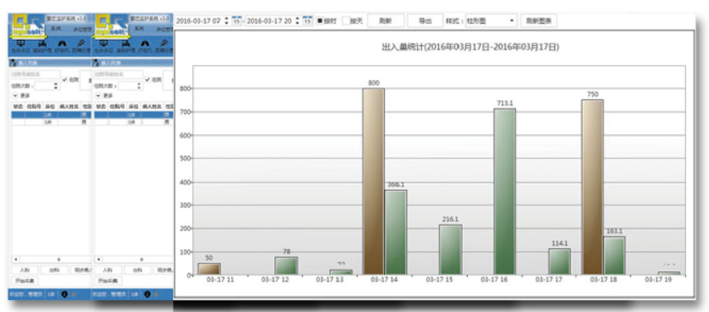709x312 pixels.
Task: Click the bed nursing icon in left panel
Action: point(42,44)
